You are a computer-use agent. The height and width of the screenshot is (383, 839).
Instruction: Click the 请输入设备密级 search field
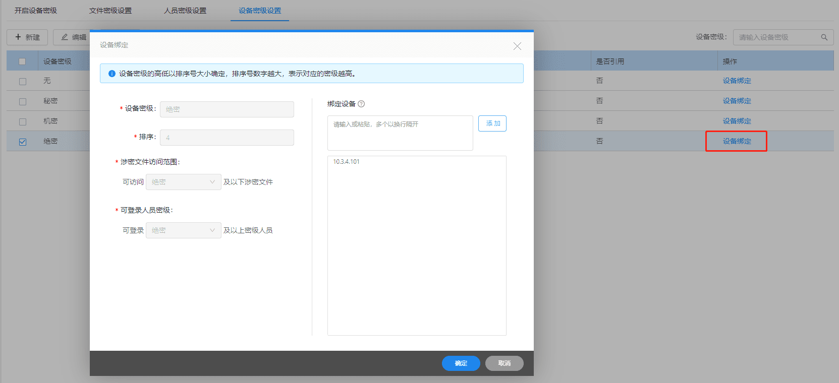(x=783, y=37)
